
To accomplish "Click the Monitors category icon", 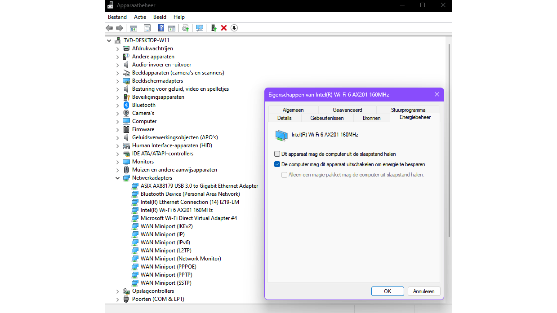I will tap(126, 162).
